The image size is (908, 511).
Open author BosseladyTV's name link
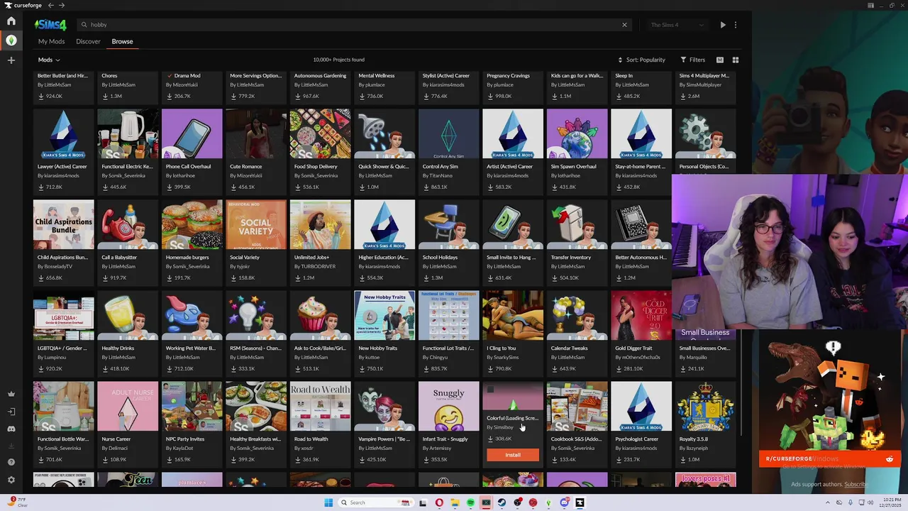tap(58, 267)
